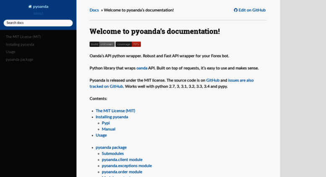This screenshot has height=177, width=326.
Task: Open Usage in the sidebar
Action: [x=10, y=52]
